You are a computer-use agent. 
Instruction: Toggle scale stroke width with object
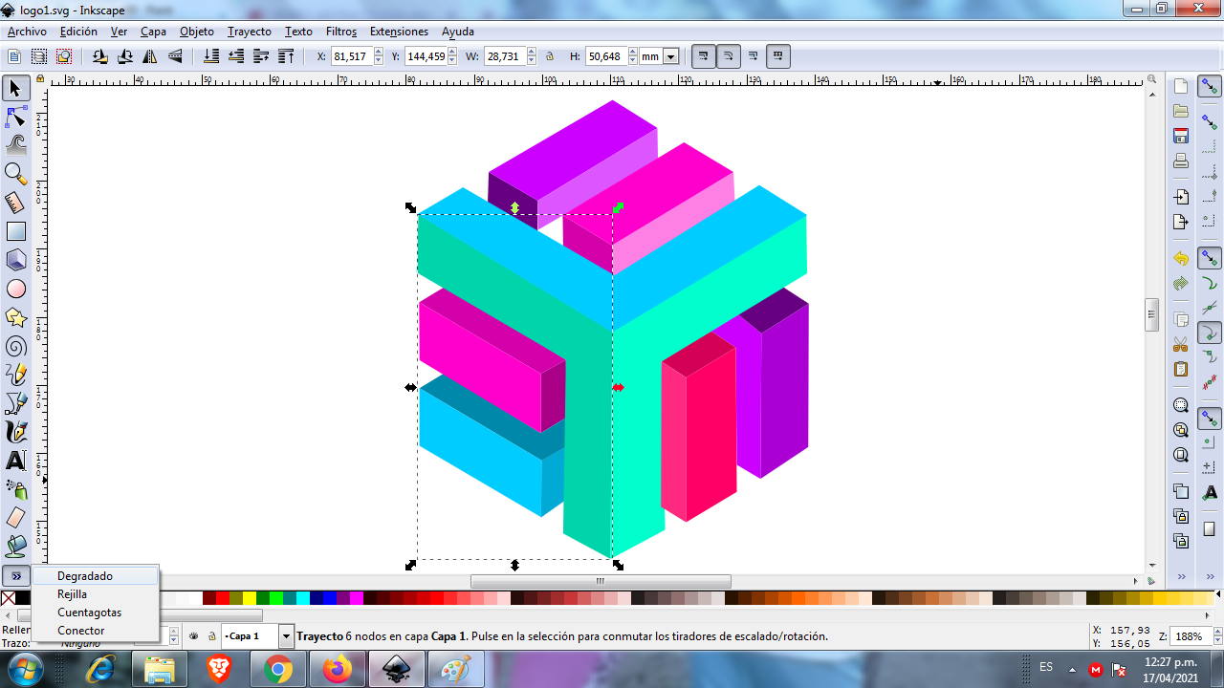[704, 56]
